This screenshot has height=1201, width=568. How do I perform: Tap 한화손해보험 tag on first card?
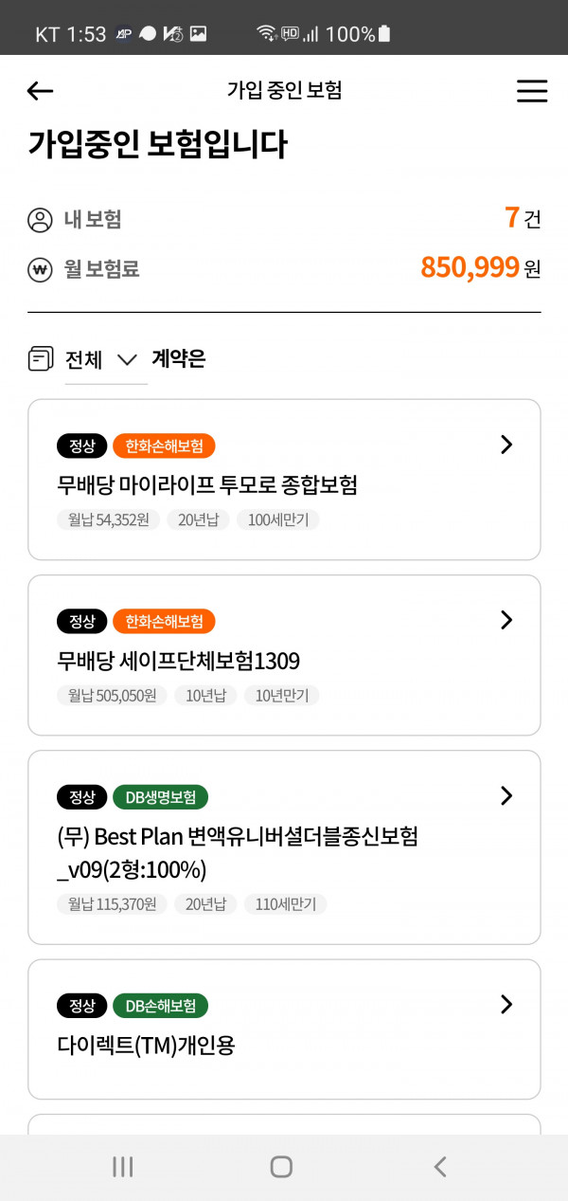click(x=164, y=446)
